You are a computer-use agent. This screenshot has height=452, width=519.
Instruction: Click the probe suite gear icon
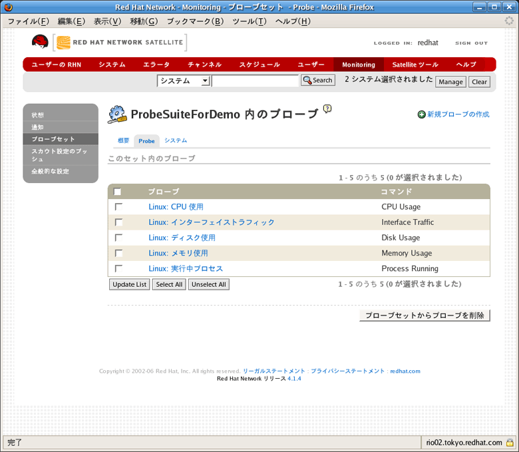117,114
